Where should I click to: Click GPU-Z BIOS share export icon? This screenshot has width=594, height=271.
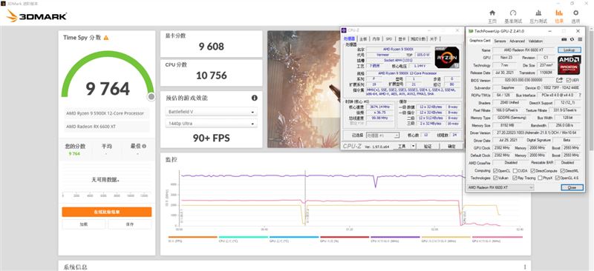tap(559, 80)
